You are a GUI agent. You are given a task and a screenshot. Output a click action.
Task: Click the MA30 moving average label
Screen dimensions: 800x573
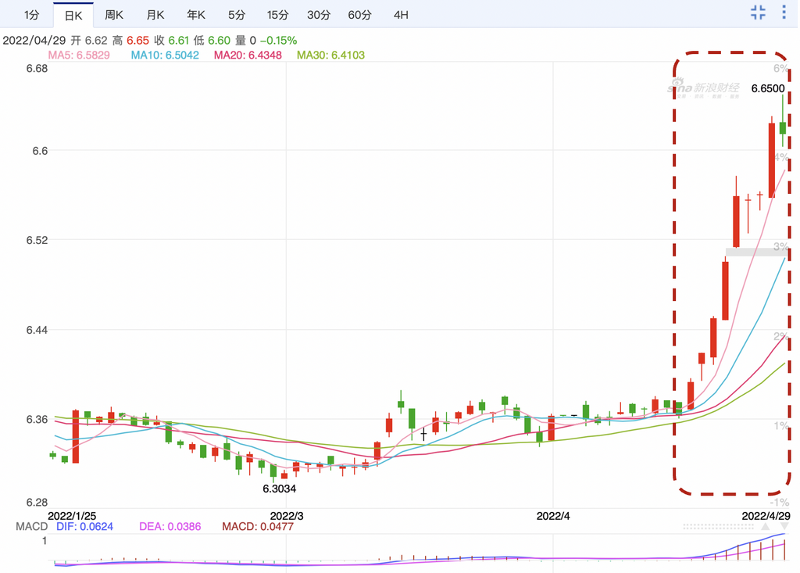[330, 56]
